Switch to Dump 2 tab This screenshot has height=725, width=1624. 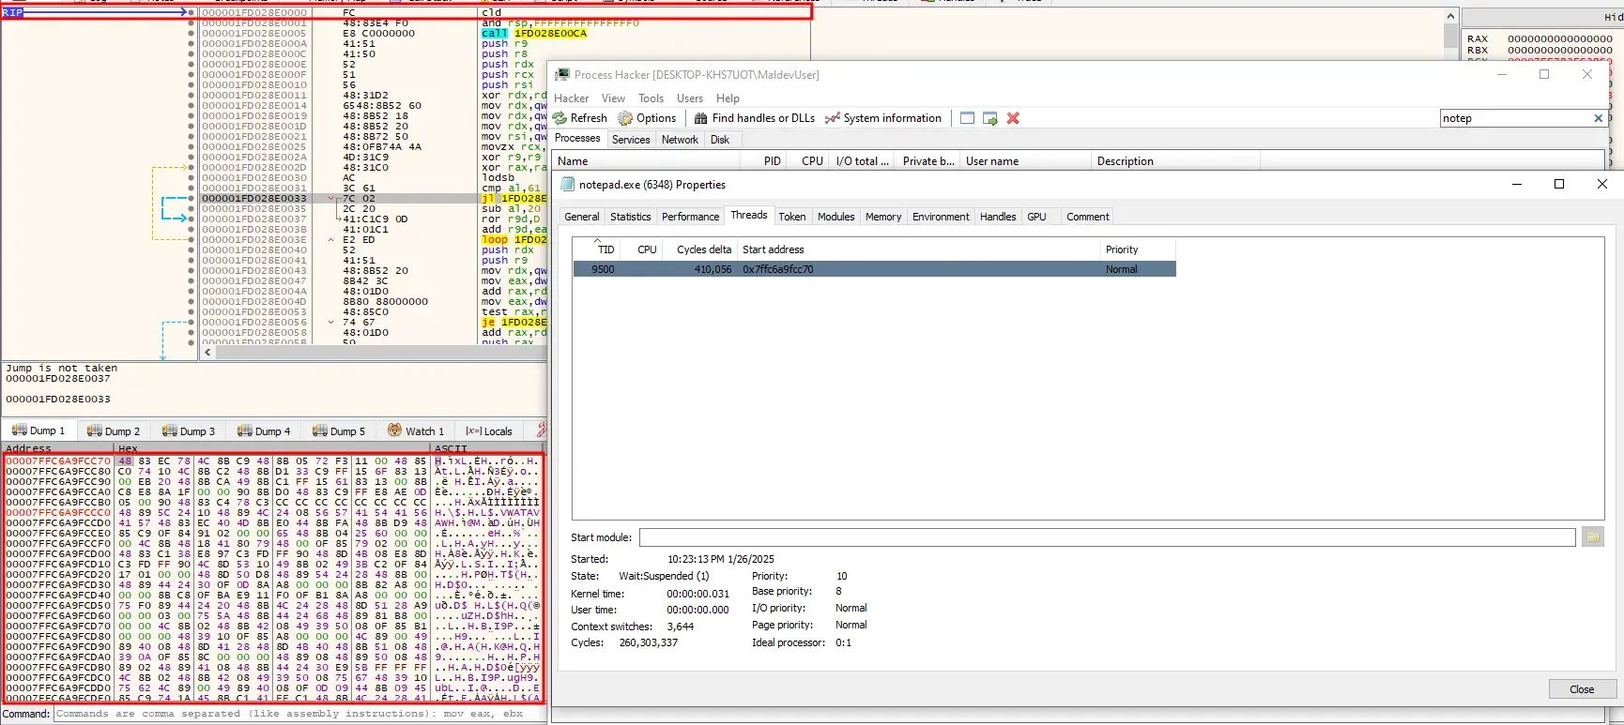click(x=114, y=431)
